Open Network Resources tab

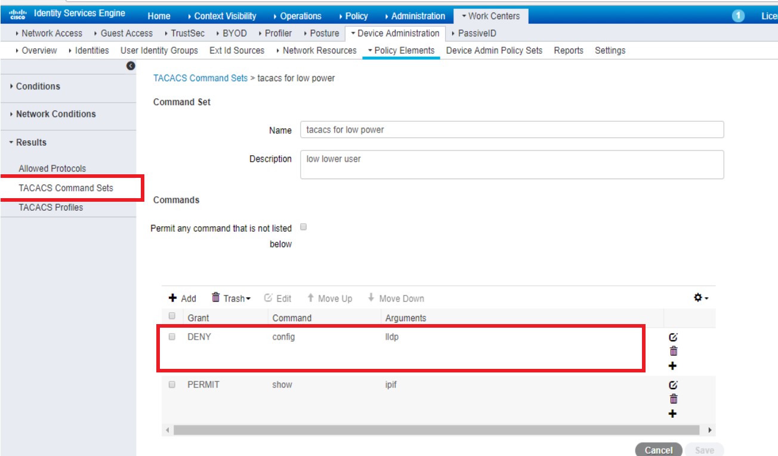coord(316,51)
